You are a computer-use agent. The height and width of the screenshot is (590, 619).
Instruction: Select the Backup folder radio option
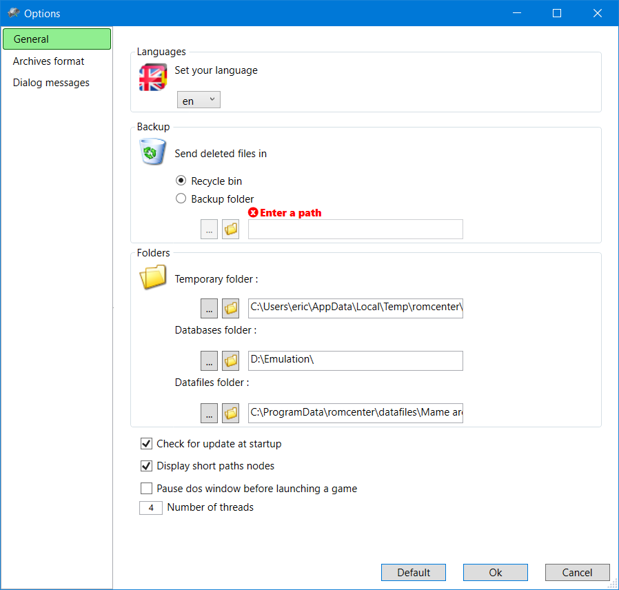[181, 199]
